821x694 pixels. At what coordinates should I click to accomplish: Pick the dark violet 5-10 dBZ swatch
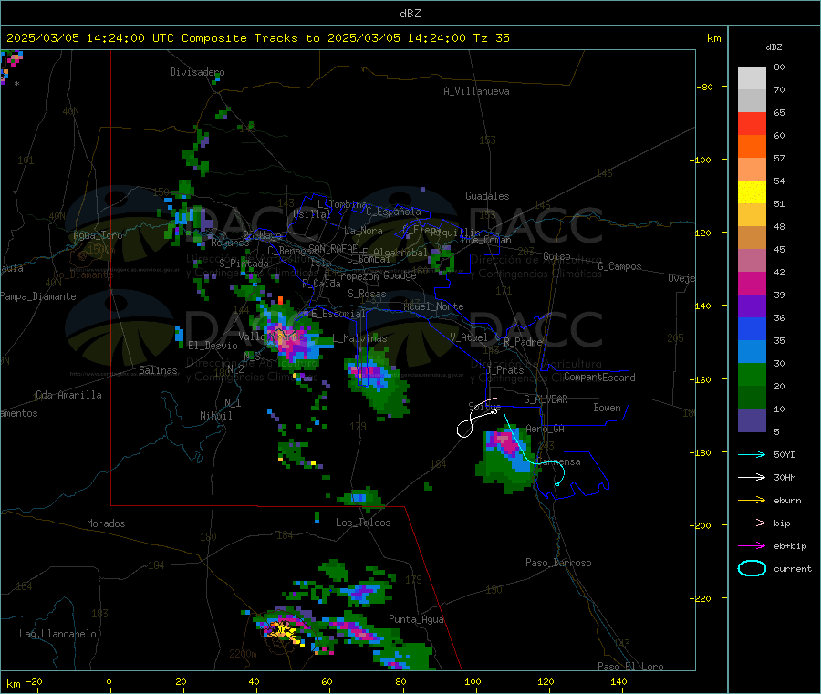[752, 420]
